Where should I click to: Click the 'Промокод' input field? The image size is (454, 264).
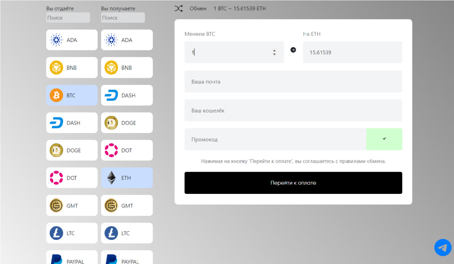(275, 139)
